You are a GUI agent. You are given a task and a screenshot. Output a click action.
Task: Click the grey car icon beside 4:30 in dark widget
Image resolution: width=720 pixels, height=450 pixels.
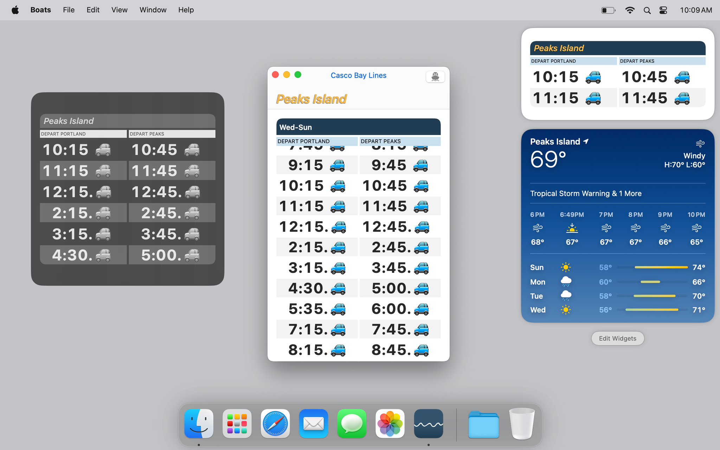pyautogui.click(x=103, y=255)
